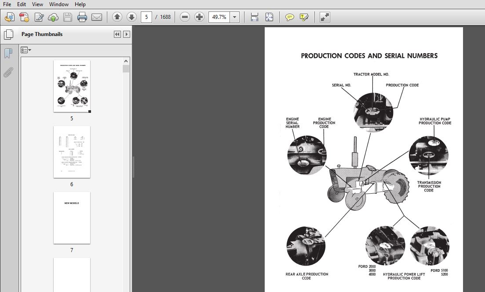The height and width of the screenshot is (292, 485).
Task: Open the thumbnails options dropdown
Action: 26,50
